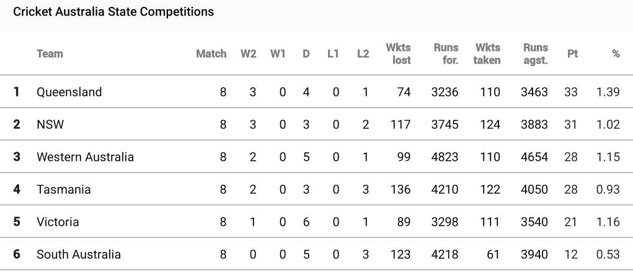The width and height of the screenshot is (633, 279).
Task: Click the Wkts lost column header
Action: pos(398,54)
